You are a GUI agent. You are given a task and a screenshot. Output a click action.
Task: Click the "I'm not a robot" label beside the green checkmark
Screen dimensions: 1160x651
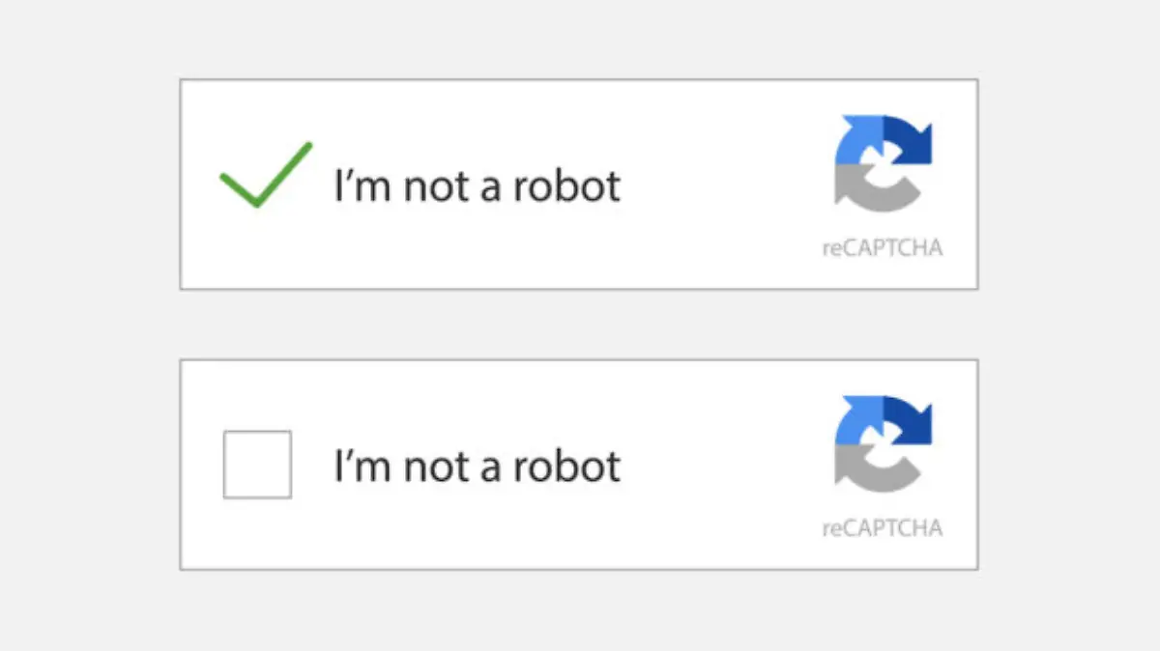pyautogui.click(x=478, y=184)
